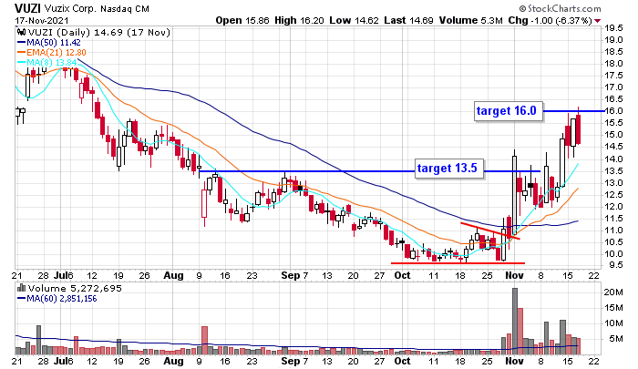The image size is (638, 369).
Task: Click the Volume 5.3M header value
Action: pyautogui.click(x=471, y=20)
